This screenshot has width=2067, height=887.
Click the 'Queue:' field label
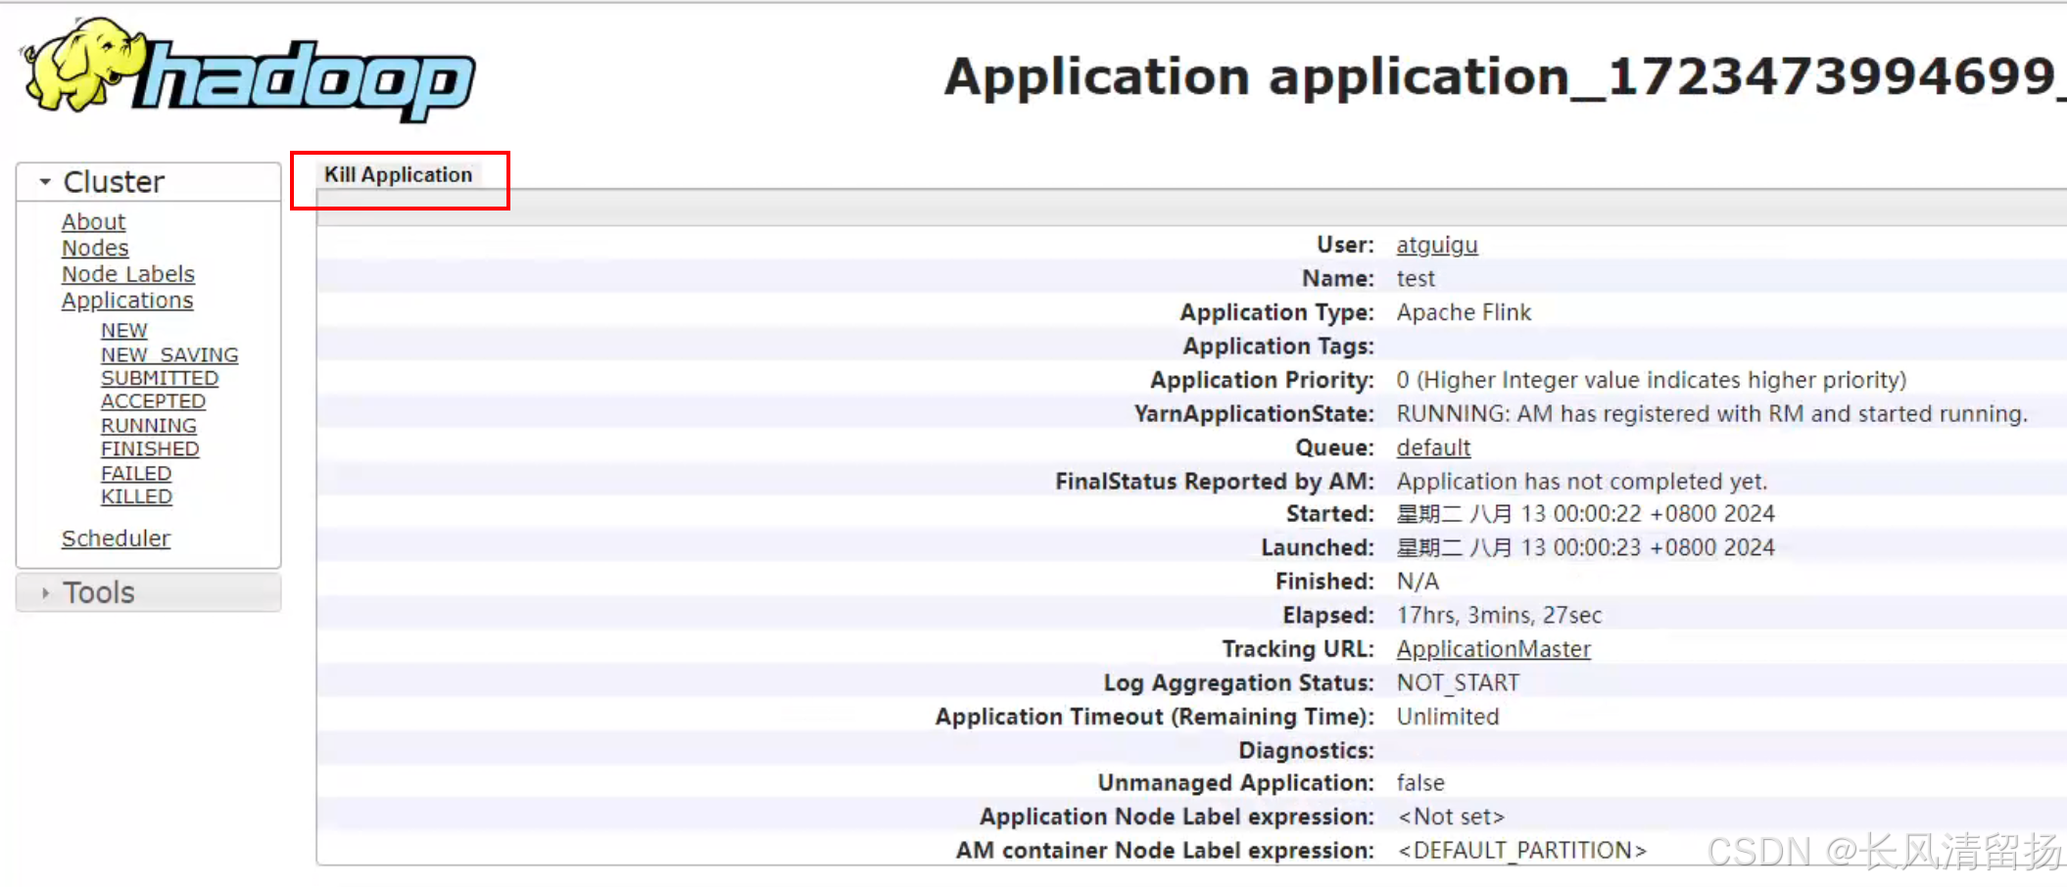click(x=1335, y=448)
